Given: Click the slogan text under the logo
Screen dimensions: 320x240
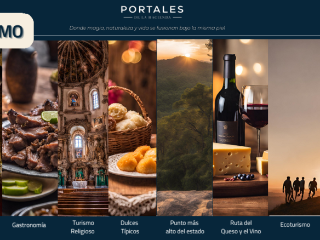Looking at the screenshot, I should [147, 28].
